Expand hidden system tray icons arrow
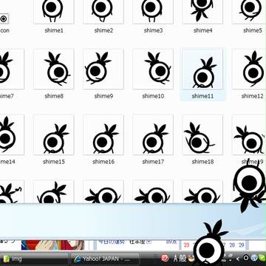266x266 pixels. click(x=238, y=259)
